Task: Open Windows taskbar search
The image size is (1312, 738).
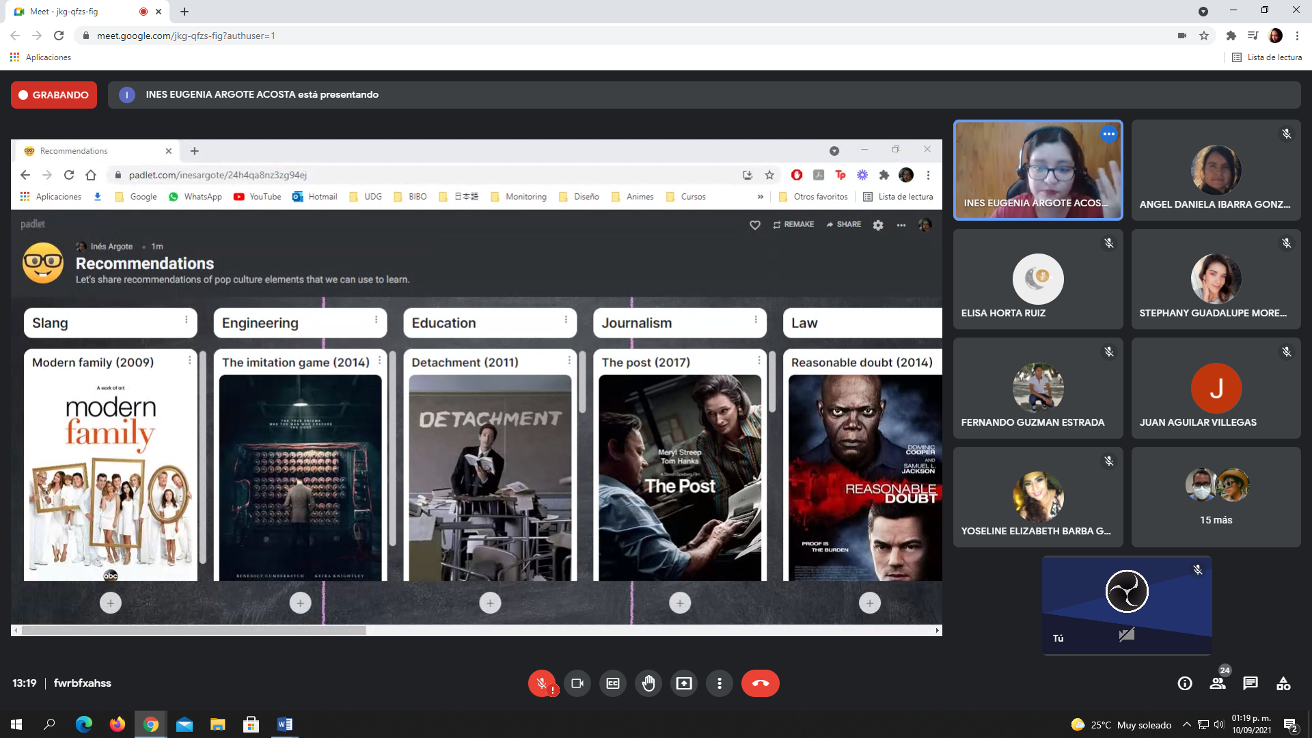Action: pyautogui.click(x=49, y=724)
